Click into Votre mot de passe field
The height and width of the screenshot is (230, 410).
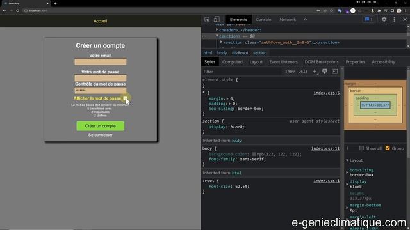click(101, 78)
